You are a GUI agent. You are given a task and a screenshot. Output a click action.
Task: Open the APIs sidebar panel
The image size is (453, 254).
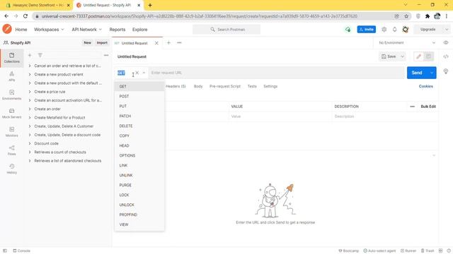coord(11,76)
